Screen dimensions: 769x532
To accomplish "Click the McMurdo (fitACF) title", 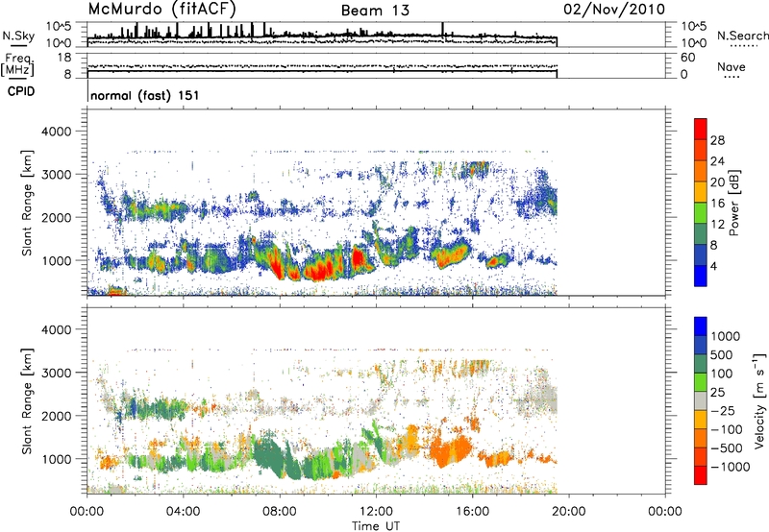I will [x=161, y=9].
